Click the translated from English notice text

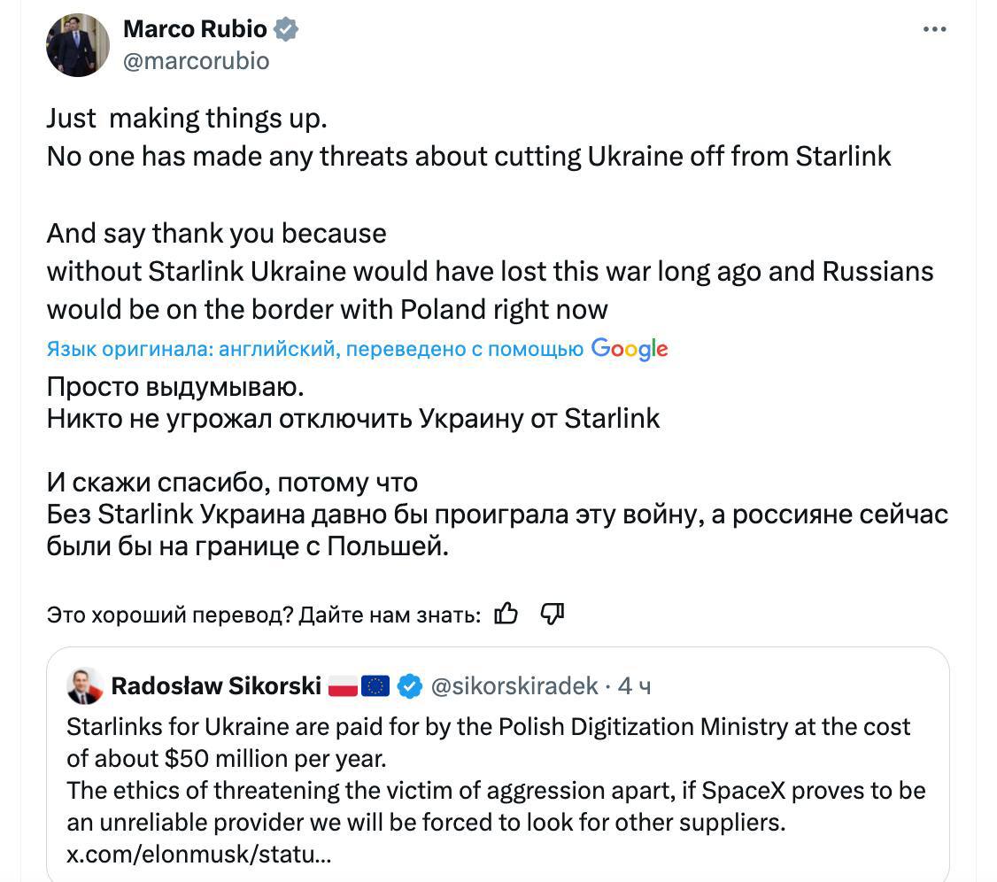314,350
